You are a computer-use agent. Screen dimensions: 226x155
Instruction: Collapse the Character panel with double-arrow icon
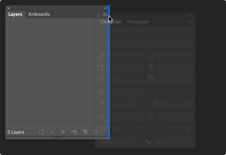point(191,16)
